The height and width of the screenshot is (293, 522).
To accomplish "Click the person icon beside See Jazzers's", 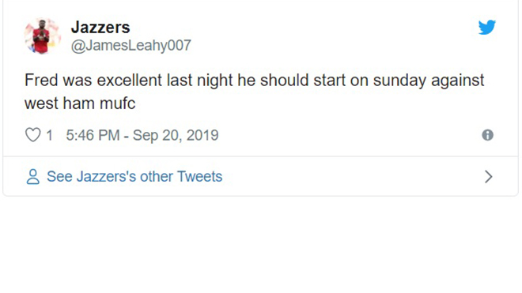I will tap(33, 177).
